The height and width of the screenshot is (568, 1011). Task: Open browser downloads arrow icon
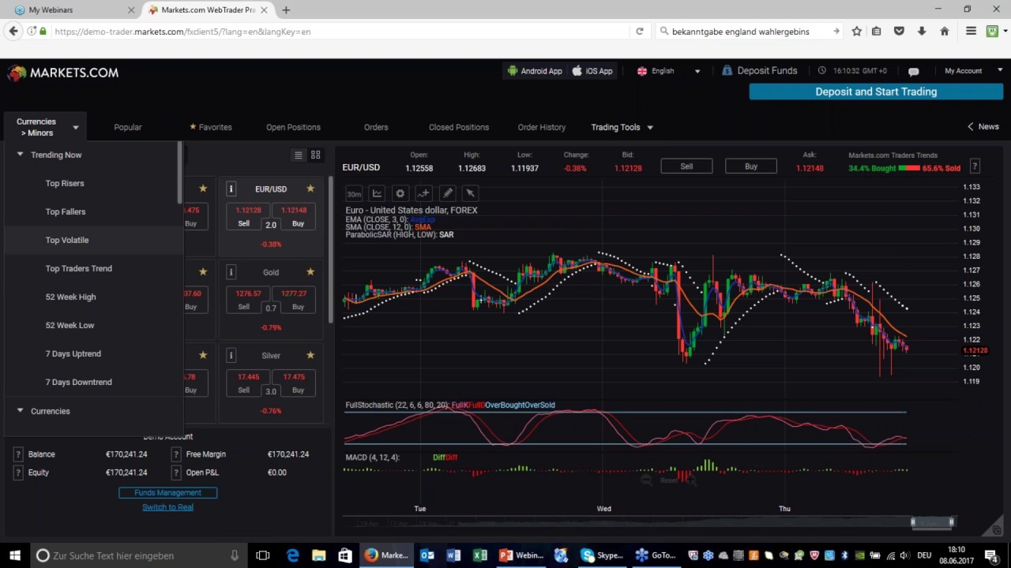922,32
